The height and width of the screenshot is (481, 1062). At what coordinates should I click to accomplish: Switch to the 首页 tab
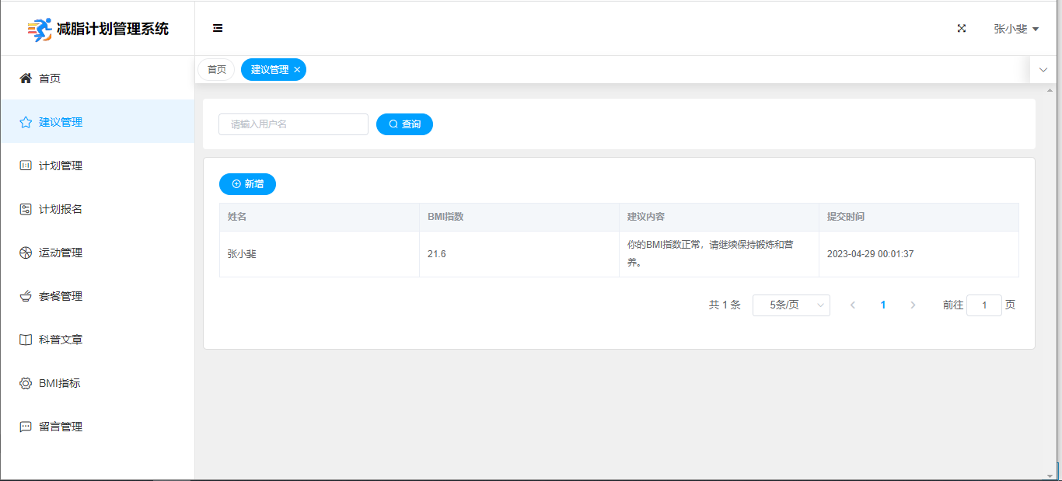(x=217, y=70)
